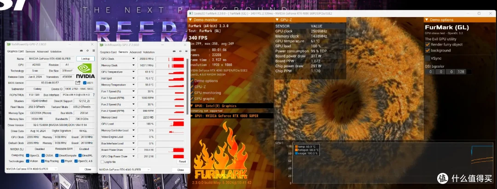Click the GPU-Z app icon in the left window title bar
497x189 pixels.
click(x=9, y=45)
